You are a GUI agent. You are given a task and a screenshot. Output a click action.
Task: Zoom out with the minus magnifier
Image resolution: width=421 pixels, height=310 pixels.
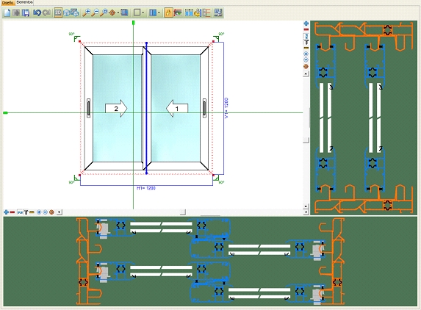tap(95, 12)
